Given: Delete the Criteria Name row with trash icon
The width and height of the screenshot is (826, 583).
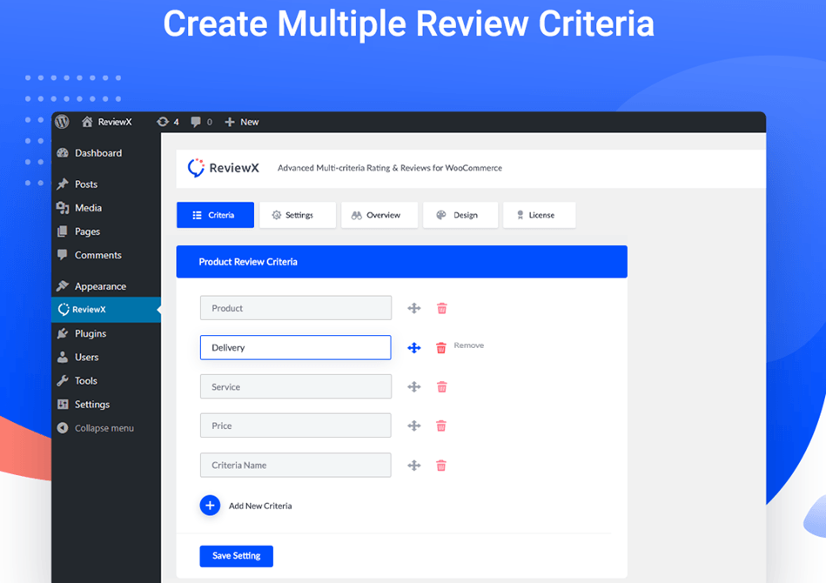Looking at the screenshot, I should [x=441, y=465].
